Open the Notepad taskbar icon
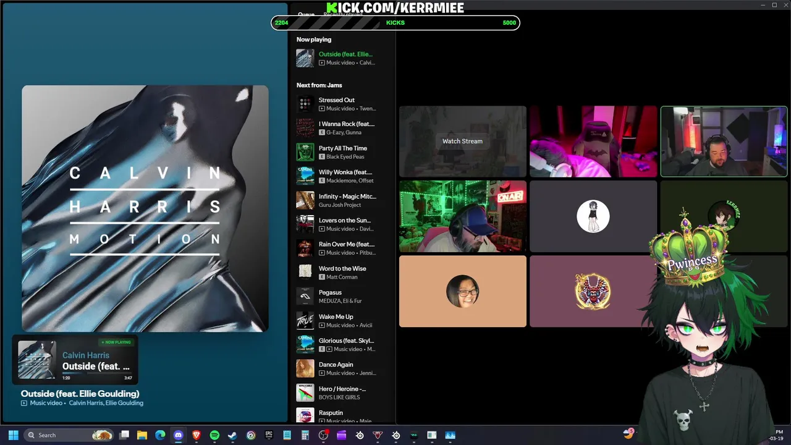The image size is (791, 445). [x=287, y=435]
